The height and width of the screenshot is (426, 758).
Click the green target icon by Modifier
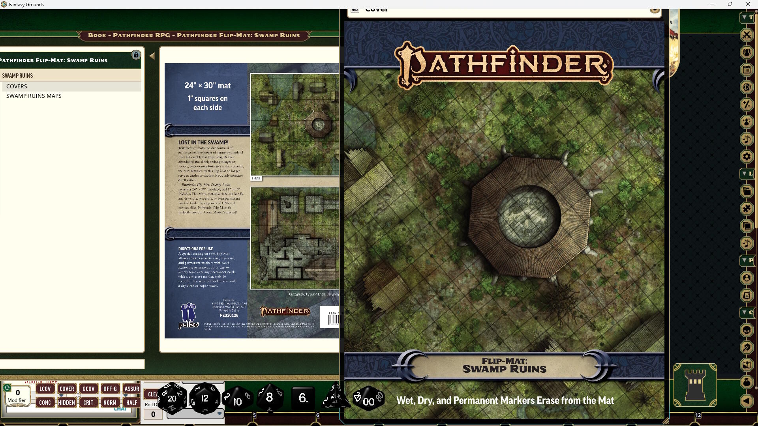7,388
